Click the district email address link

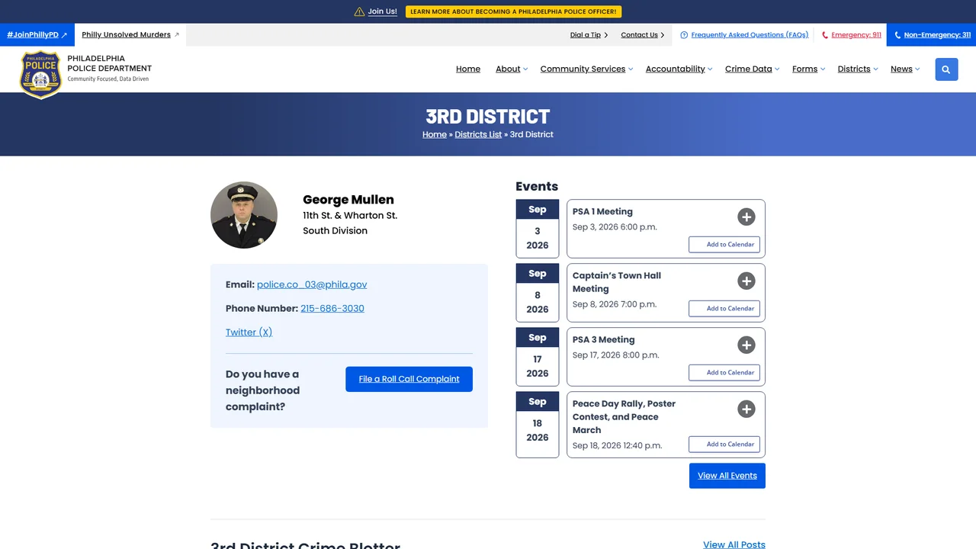(312, 284)
